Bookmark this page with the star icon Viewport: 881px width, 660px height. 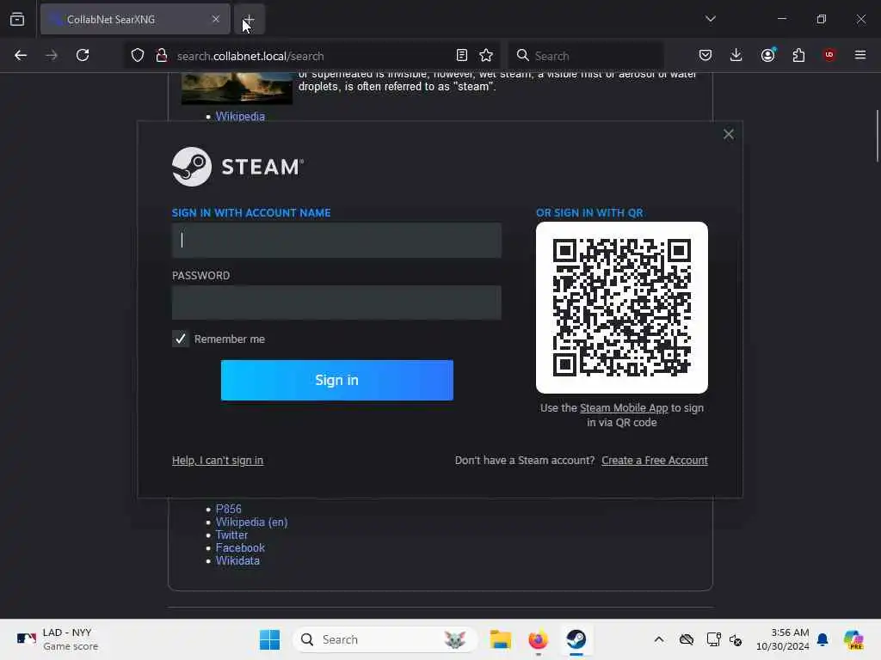[486, 55]
